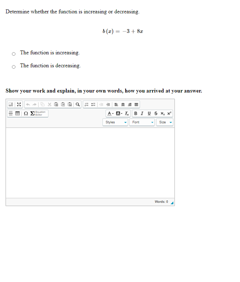
Task: Click the blue resize handle of editor
Action: (x=172, y=203)
